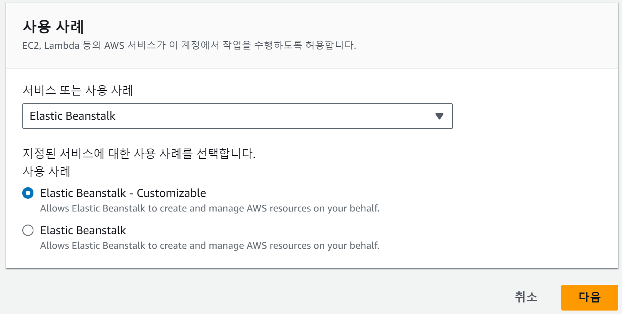
Task: Click the dropdown arrow triangle icon
Action: point(439,116)
